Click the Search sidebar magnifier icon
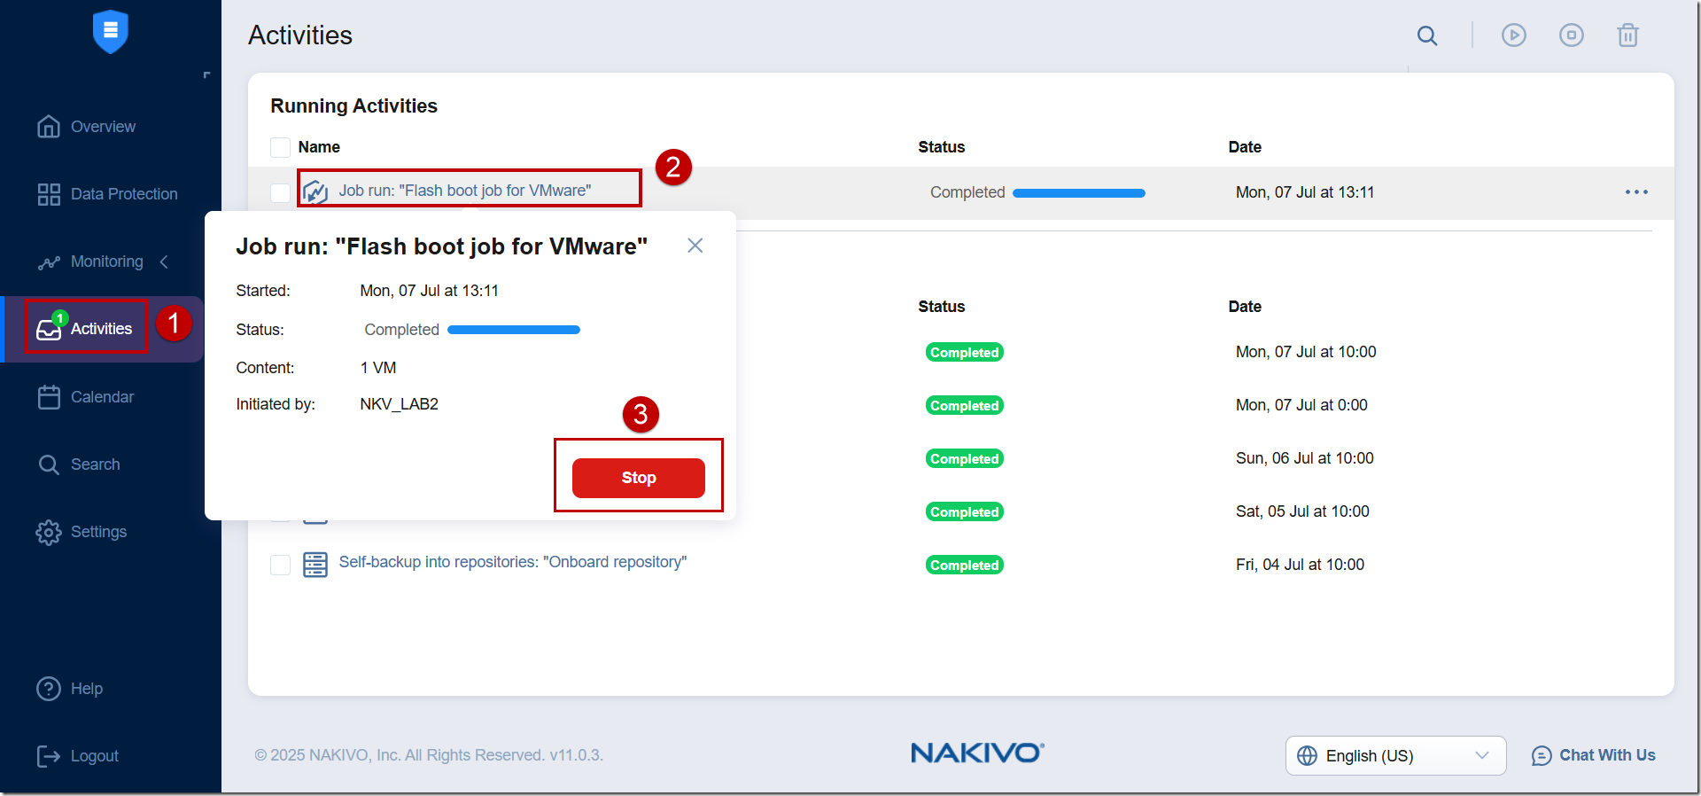Screen dimensions: 1701x796 (49, 464)
